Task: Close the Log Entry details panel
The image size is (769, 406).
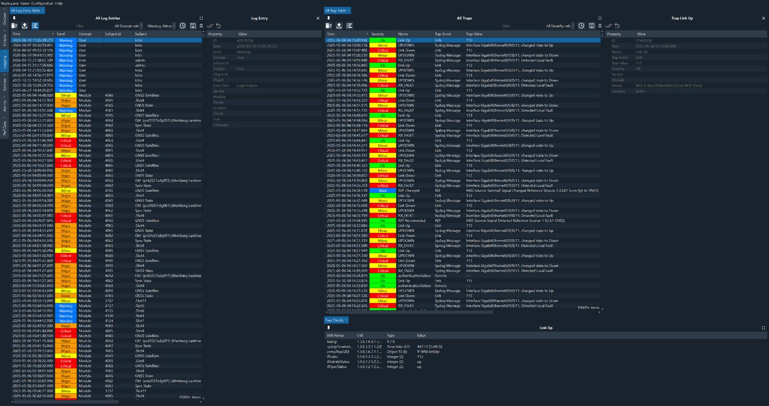Action: [x=318, y=18]
